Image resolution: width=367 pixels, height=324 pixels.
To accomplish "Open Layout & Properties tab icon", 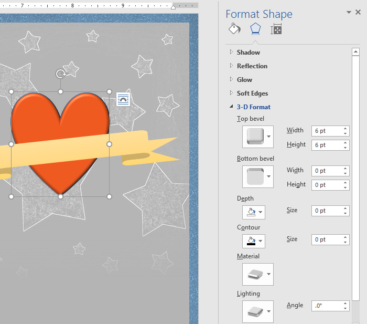I will pyautogui.click(x=276, y=29).
